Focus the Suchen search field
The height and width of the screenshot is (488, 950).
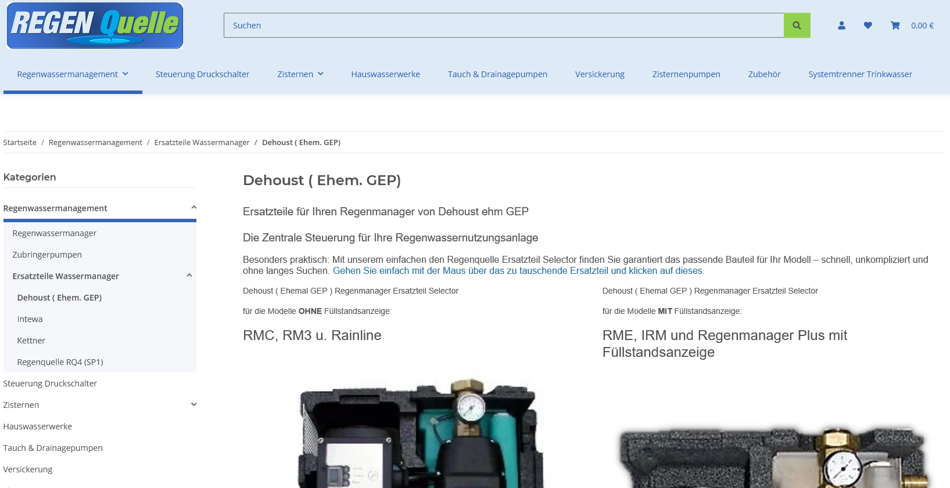coord(504,26)
